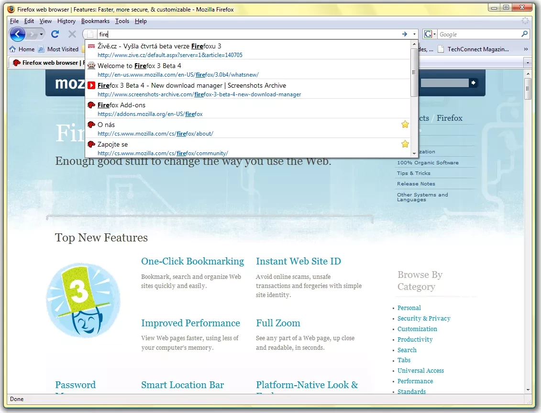Open the Google search engine selector

click(430, 34)
